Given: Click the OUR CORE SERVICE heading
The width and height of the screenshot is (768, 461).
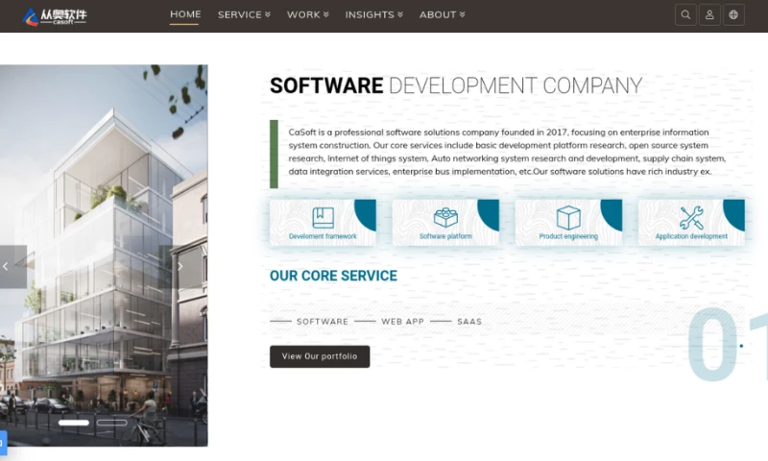Looking at the screenshot, I should pyautogui.click(x=333, y=276).
